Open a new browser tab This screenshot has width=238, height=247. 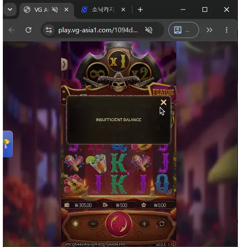140,10
